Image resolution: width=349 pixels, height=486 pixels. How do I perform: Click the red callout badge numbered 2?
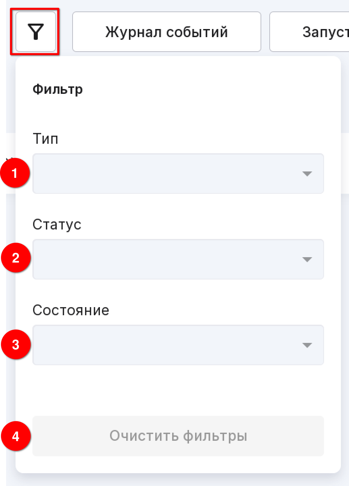(16, 258)
